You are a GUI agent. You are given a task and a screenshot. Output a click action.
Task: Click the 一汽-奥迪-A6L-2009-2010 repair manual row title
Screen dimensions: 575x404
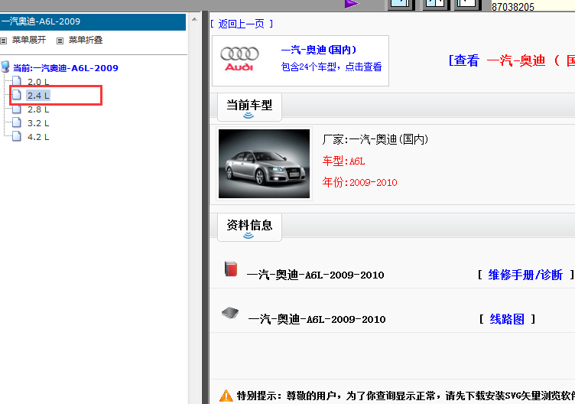pyautogui.click(x=315, y=275)
